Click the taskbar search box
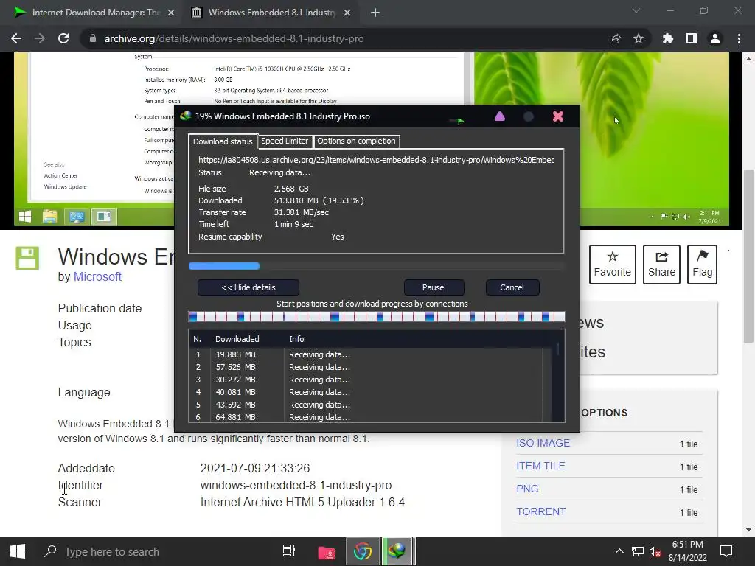The height and width of the screenshot is (566, 755). coord(154,551)
